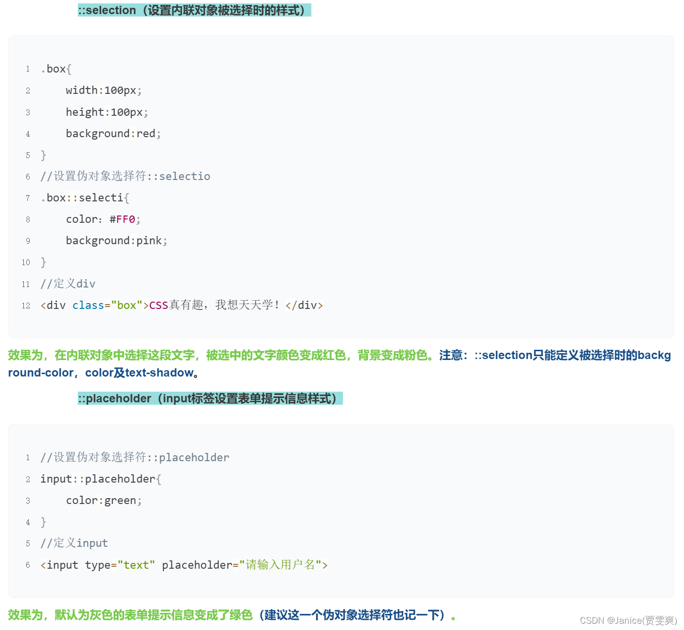Click the '//定义div' comment line
The height and width of the screenshot is (630, 684).
tap(68, 284)
